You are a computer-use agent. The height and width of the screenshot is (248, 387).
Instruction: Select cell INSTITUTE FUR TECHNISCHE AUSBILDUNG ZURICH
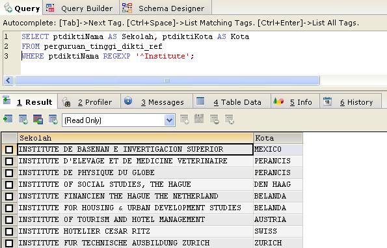[x=135, y=243]
